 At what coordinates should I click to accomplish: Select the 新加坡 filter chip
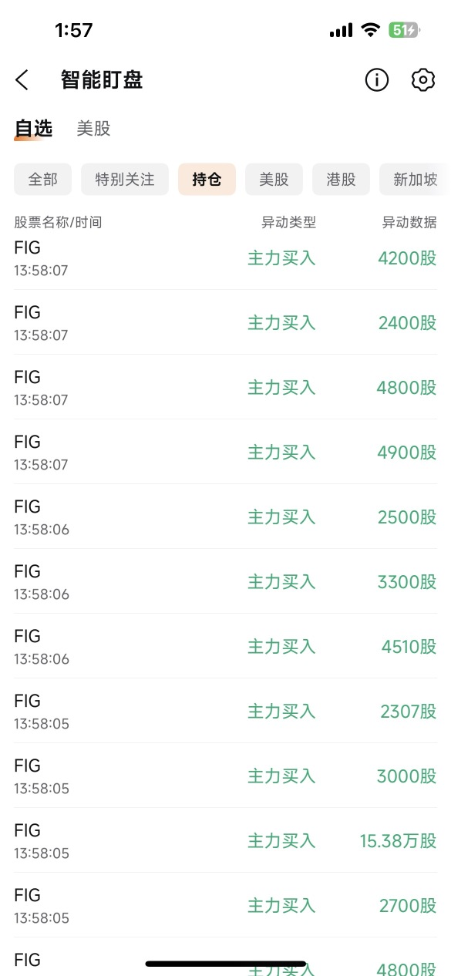(x=415, y=180)
